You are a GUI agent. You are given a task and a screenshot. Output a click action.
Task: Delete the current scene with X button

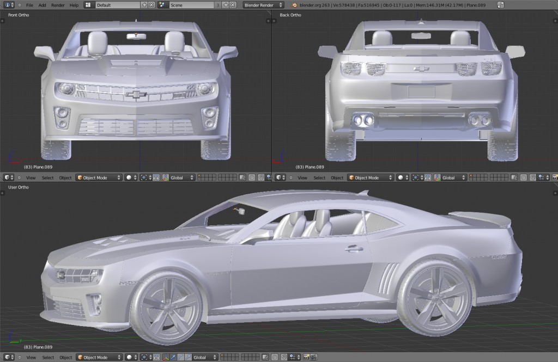pyautogui.click(x=233, y=5)
